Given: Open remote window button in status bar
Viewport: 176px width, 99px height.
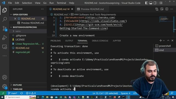Looking at the screenshot, I should [3, 93].
